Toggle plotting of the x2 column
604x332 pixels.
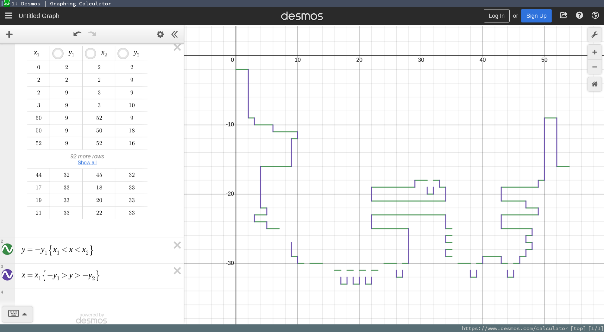click(x=90, y=53)
